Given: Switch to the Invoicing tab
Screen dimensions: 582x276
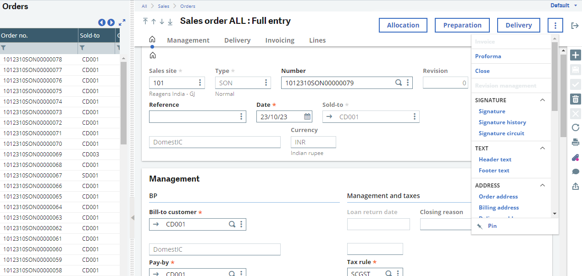Looking at the screenshot, I should point(280,40).
